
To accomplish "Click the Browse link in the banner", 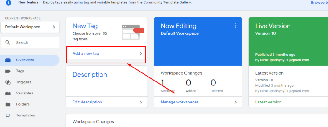I will (x=319, y=3).
